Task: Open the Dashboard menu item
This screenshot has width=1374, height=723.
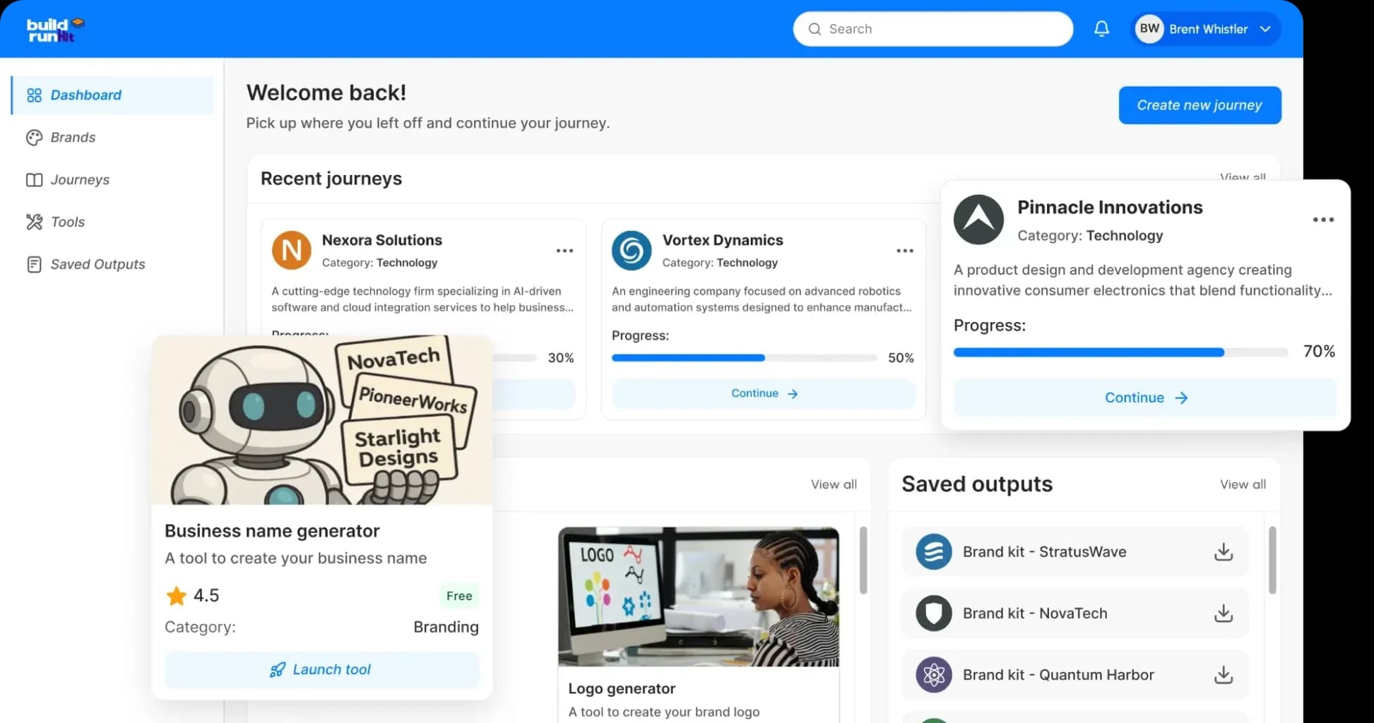Action: (113, 95)
